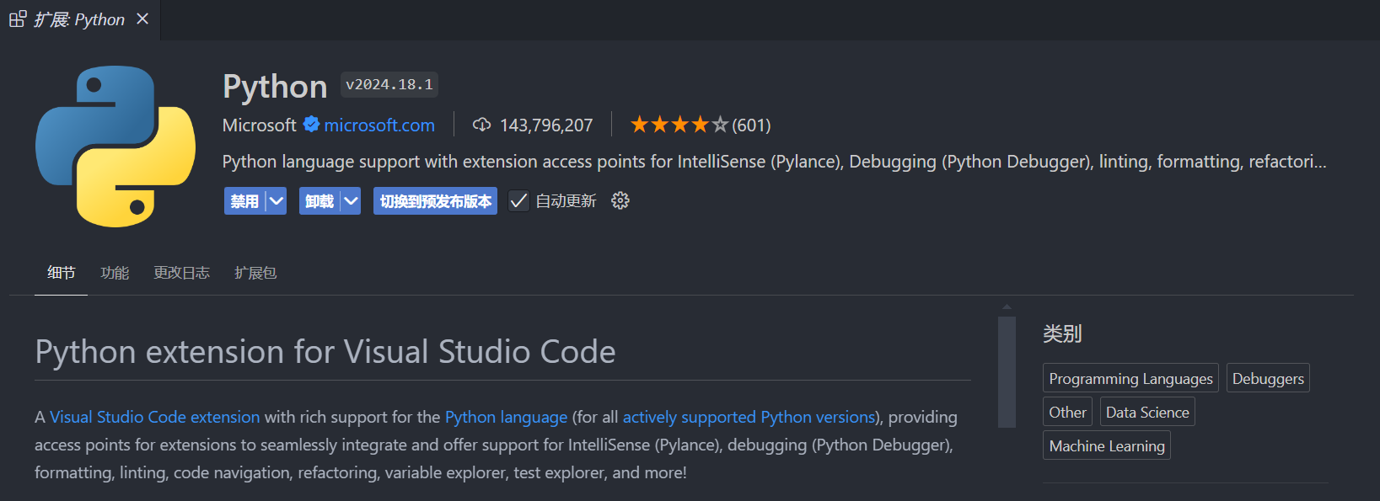
Task: Click the star rating icons
Action: [x=679, y=125]
